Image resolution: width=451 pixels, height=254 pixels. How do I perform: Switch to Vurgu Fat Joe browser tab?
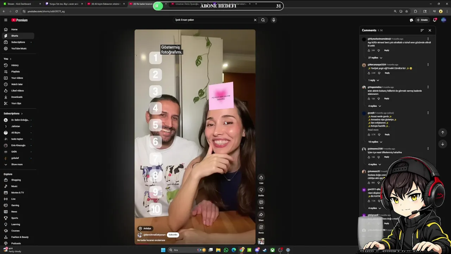[x=63, y=4]
